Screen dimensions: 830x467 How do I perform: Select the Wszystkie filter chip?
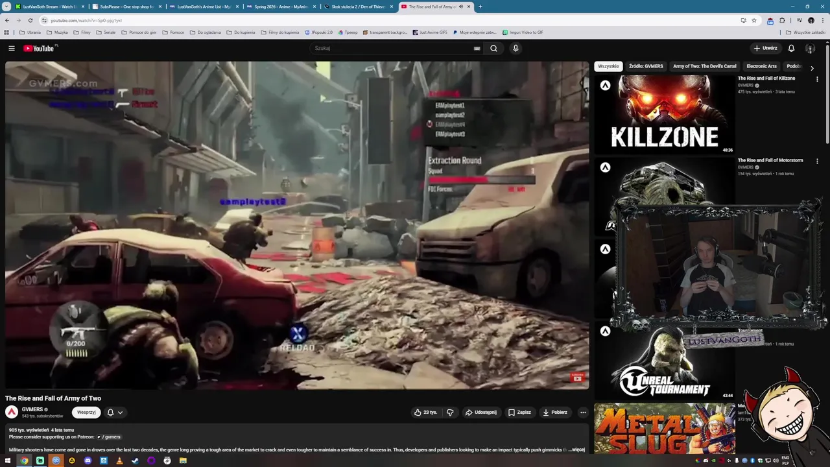click(608, 66)
